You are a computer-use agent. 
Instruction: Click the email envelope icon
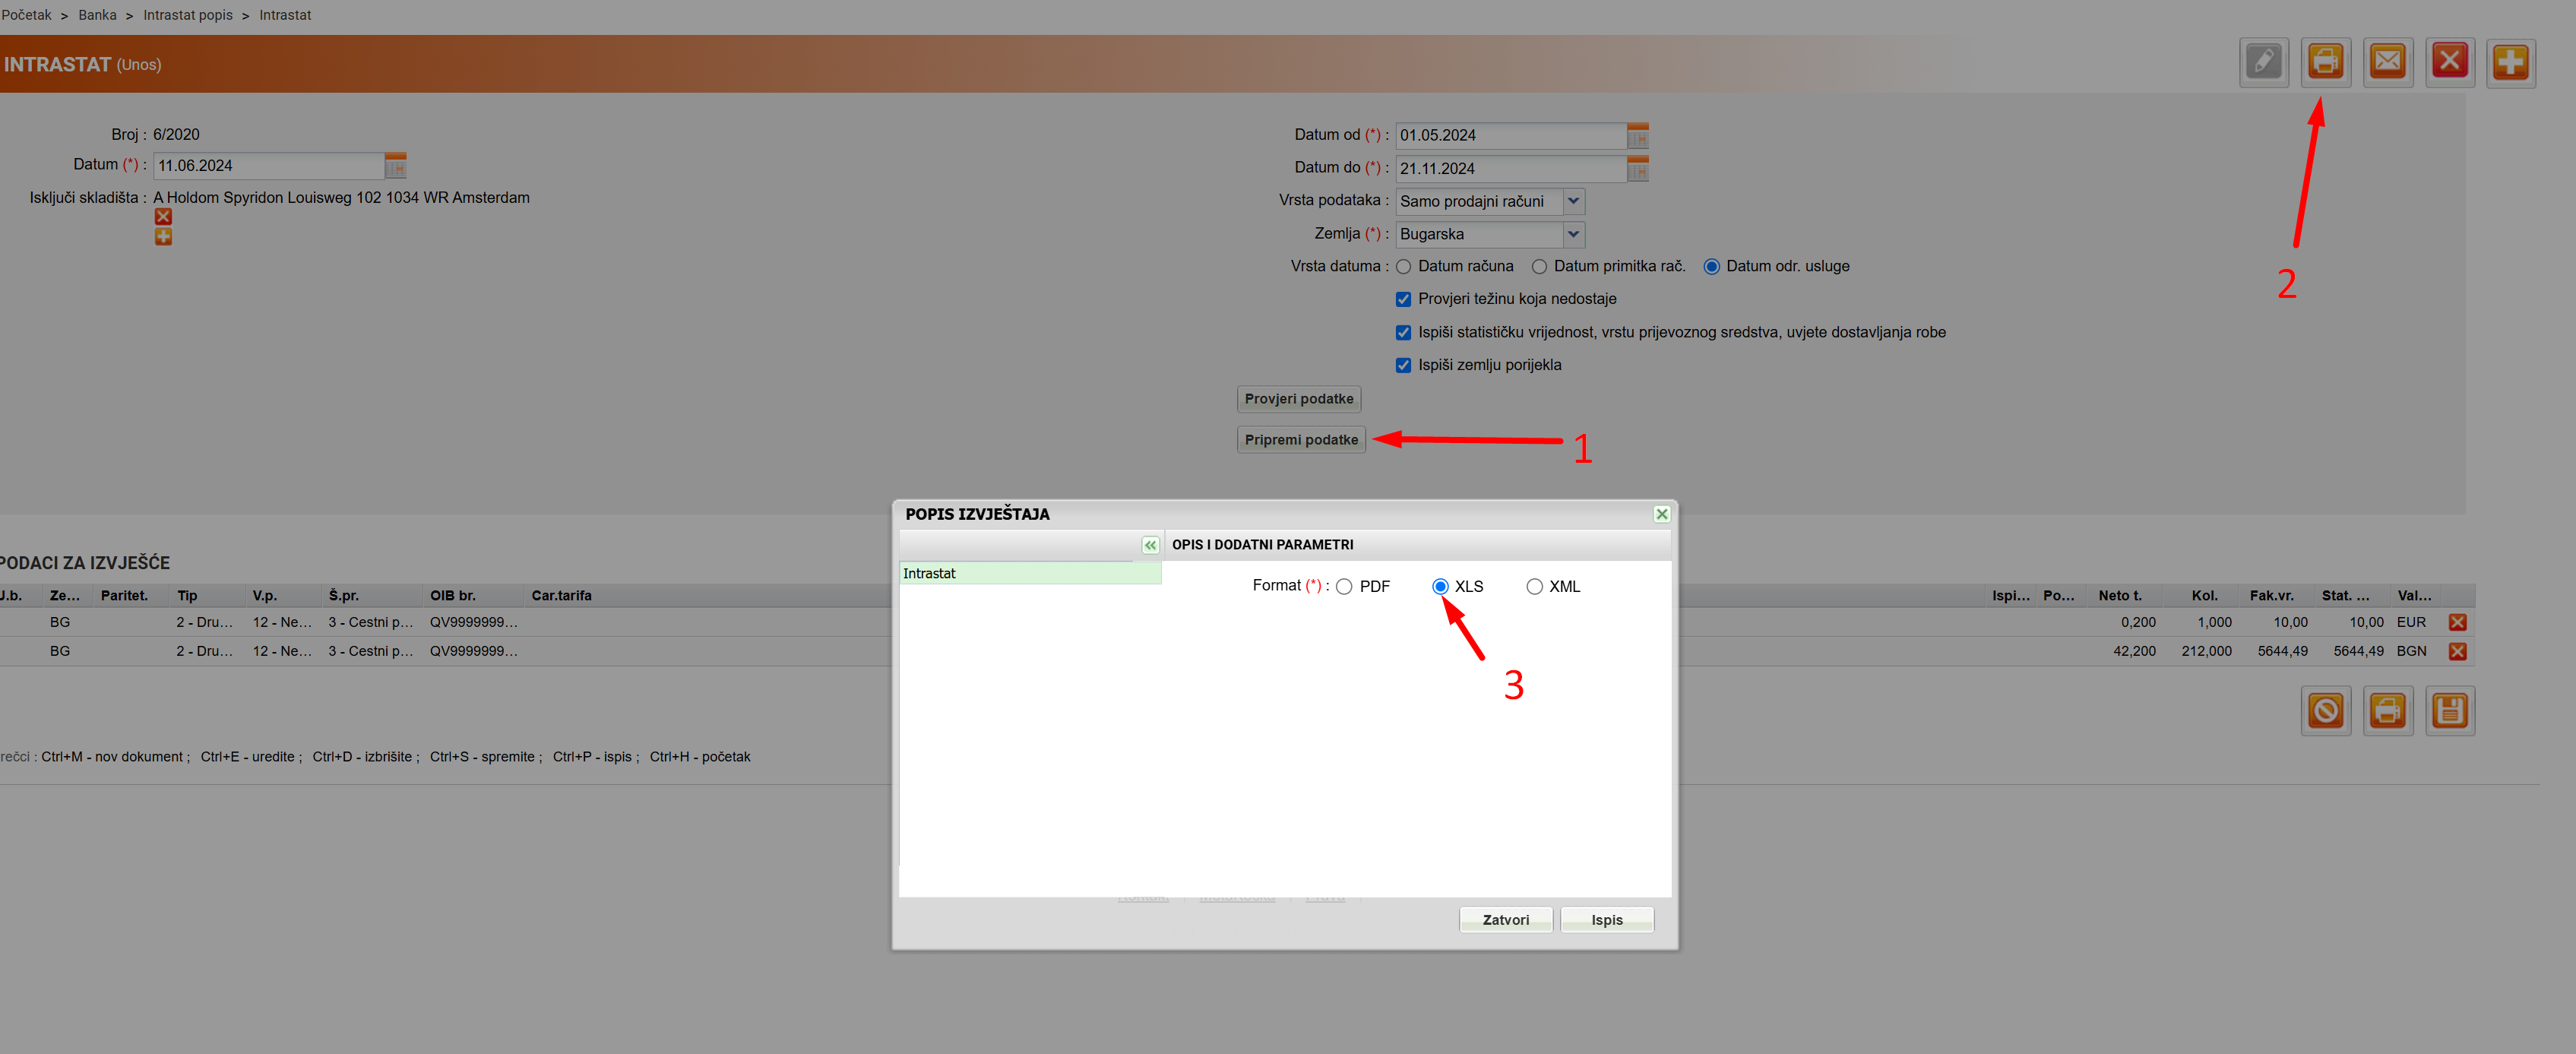[x=2387, y=63]
